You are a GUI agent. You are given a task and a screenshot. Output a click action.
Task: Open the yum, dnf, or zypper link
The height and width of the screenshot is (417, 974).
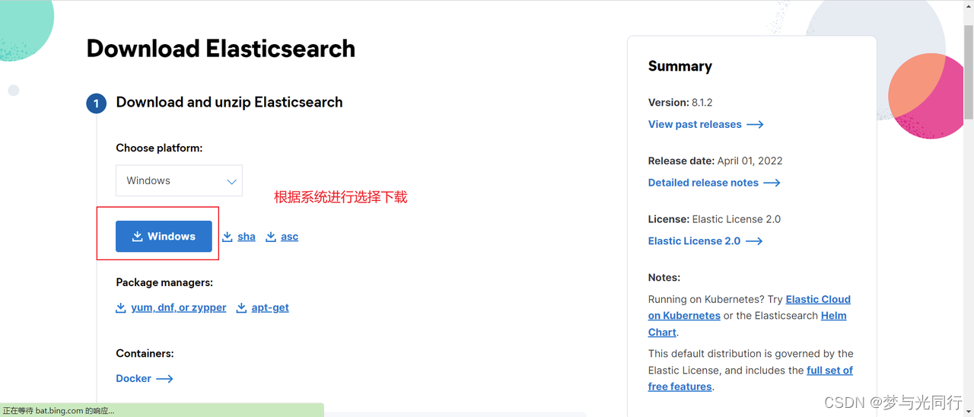coord(179,307)
